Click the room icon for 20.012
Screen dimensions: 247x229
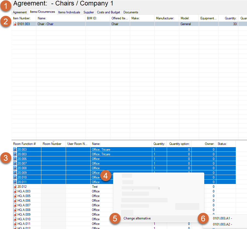click(15, 187)
